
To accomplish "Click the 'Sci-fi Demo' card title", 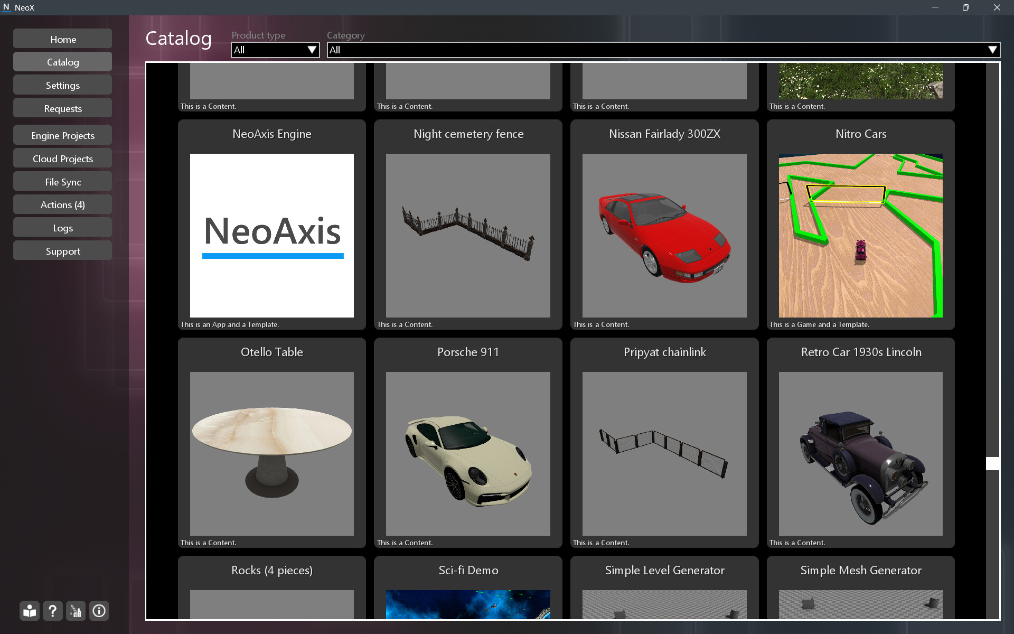I will point(468,571).
